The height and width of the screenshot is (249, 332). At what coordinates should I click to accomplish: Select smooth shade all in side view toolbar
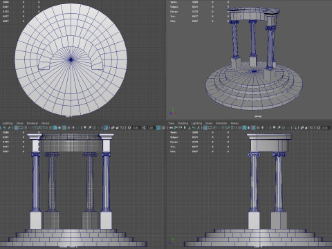[244, 128]
